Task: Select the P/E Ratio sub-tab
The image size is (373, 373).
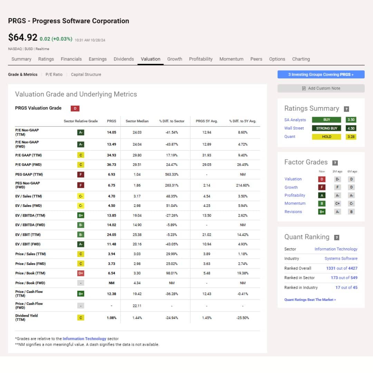Action: (54, 75)
